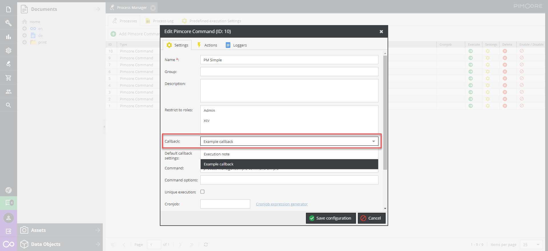
Task: Click the refresh icon in paging bar
Action: 206,244
